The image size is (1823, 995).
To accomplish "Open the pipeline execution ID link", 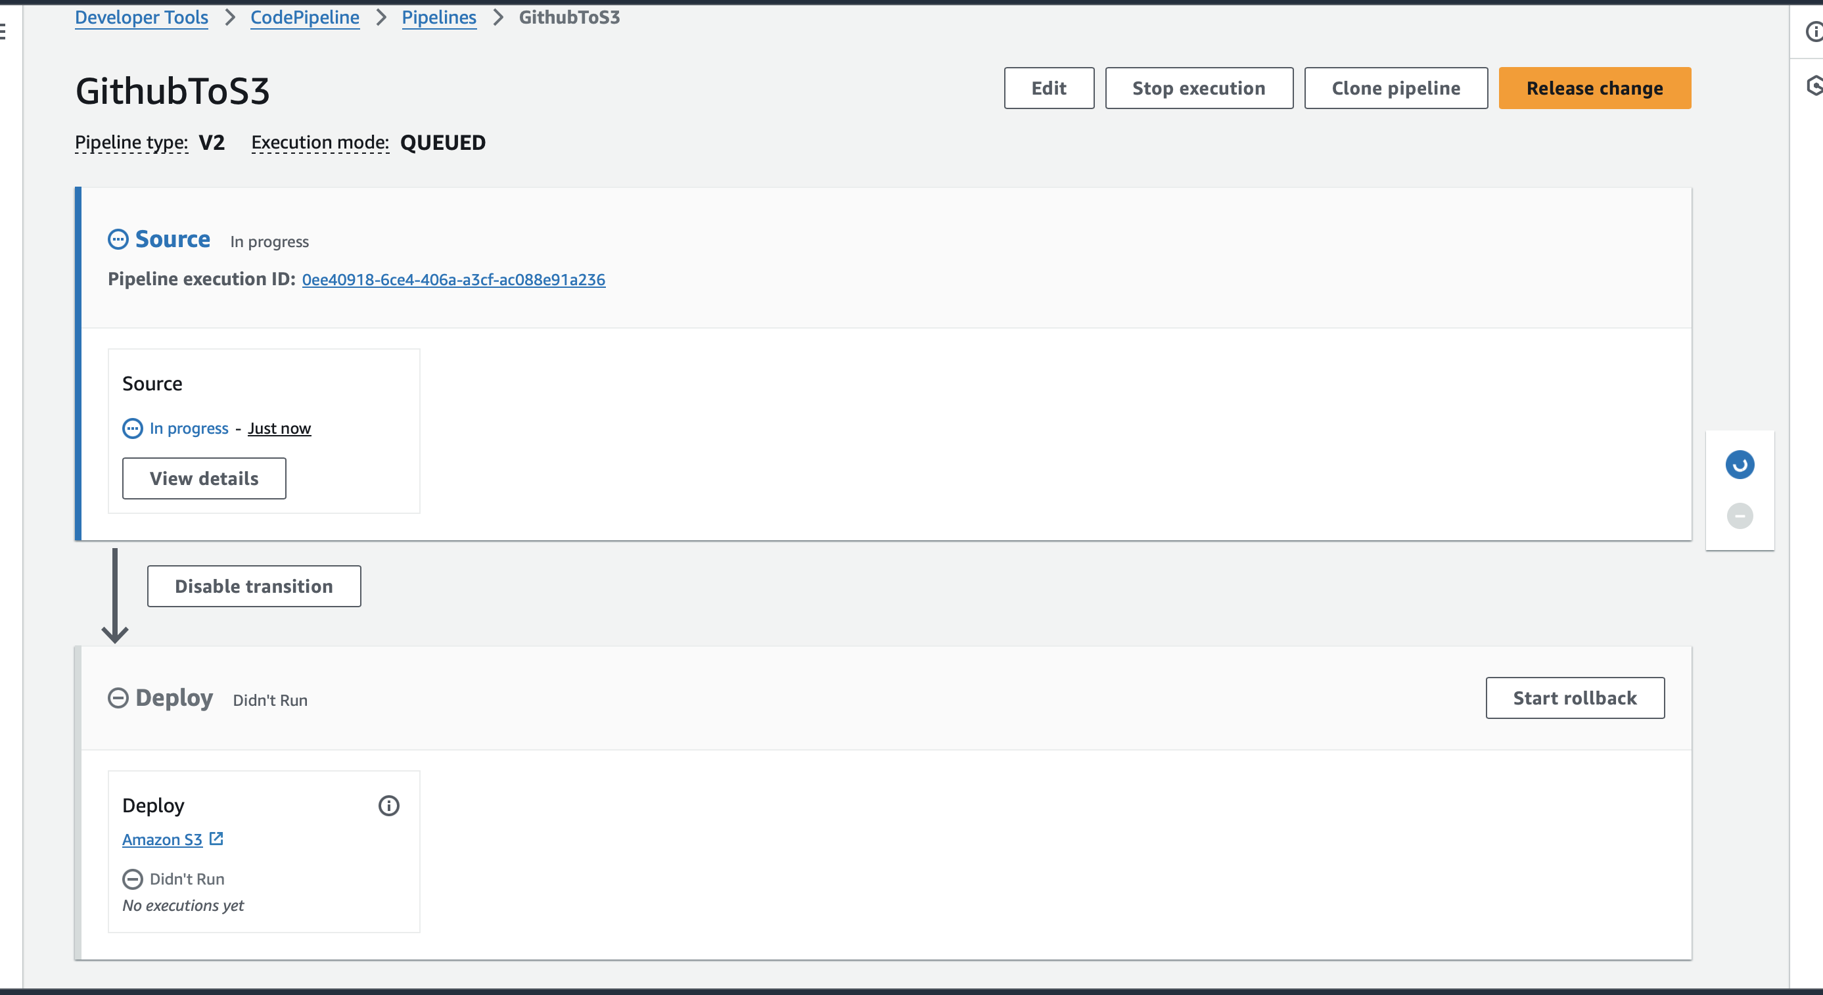I will tap(453, 280).
